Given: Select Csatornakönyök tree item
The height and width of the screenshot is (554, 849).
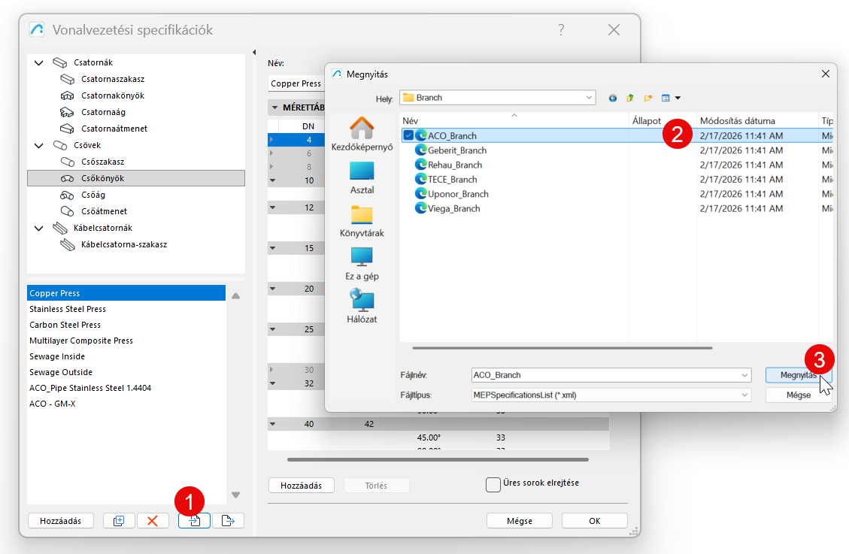Looking at the screenshot, I should tap(113, 95).
